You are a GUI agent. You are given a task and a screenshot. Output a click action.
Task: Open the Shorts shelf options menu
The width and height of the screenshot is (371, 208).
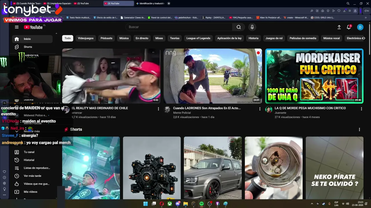pos(359,130)
